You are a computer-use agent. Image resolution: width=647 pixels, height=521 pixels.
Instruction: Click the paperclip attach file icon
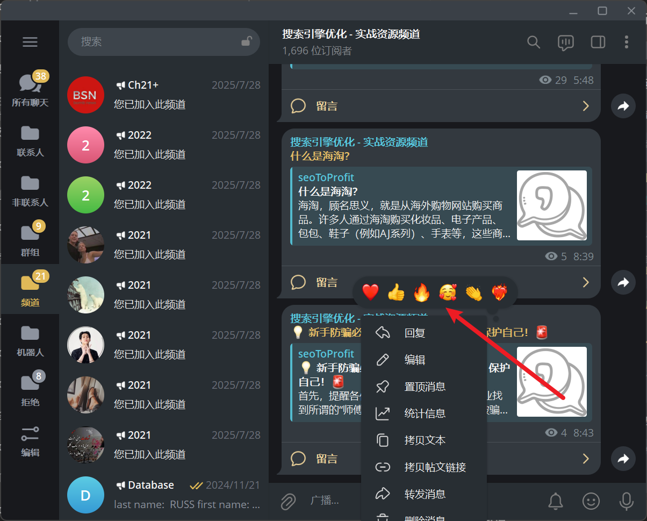click(289, 501)
